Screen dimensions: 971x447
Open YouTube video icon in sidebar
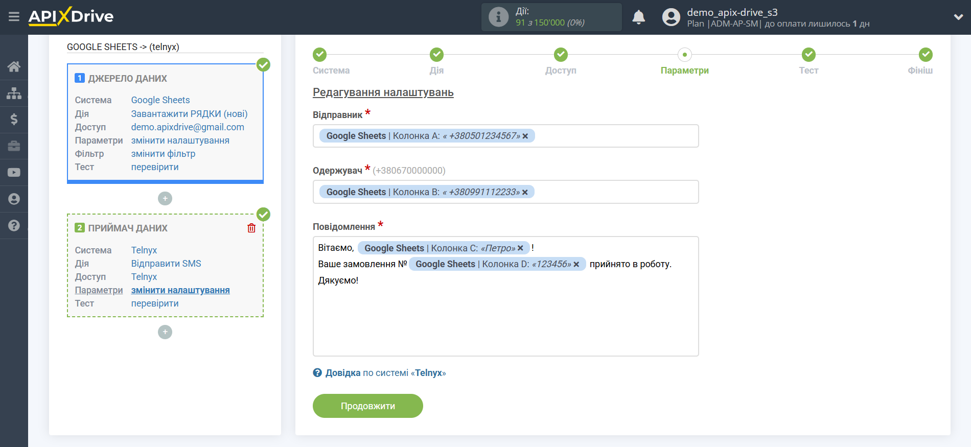click(x=14, y=173)
